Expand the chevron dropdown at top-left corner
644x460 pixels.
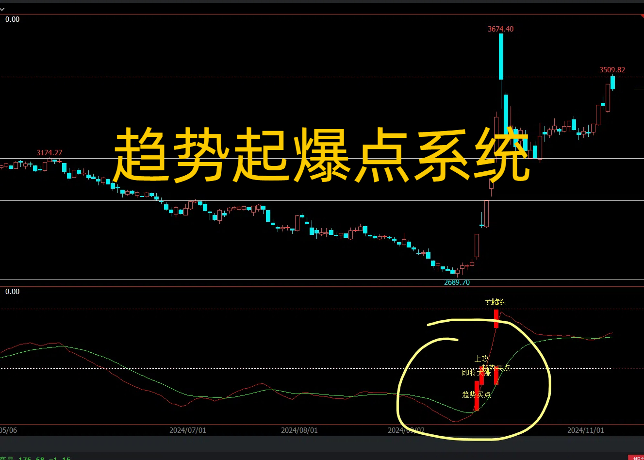(x=2, y=9)
